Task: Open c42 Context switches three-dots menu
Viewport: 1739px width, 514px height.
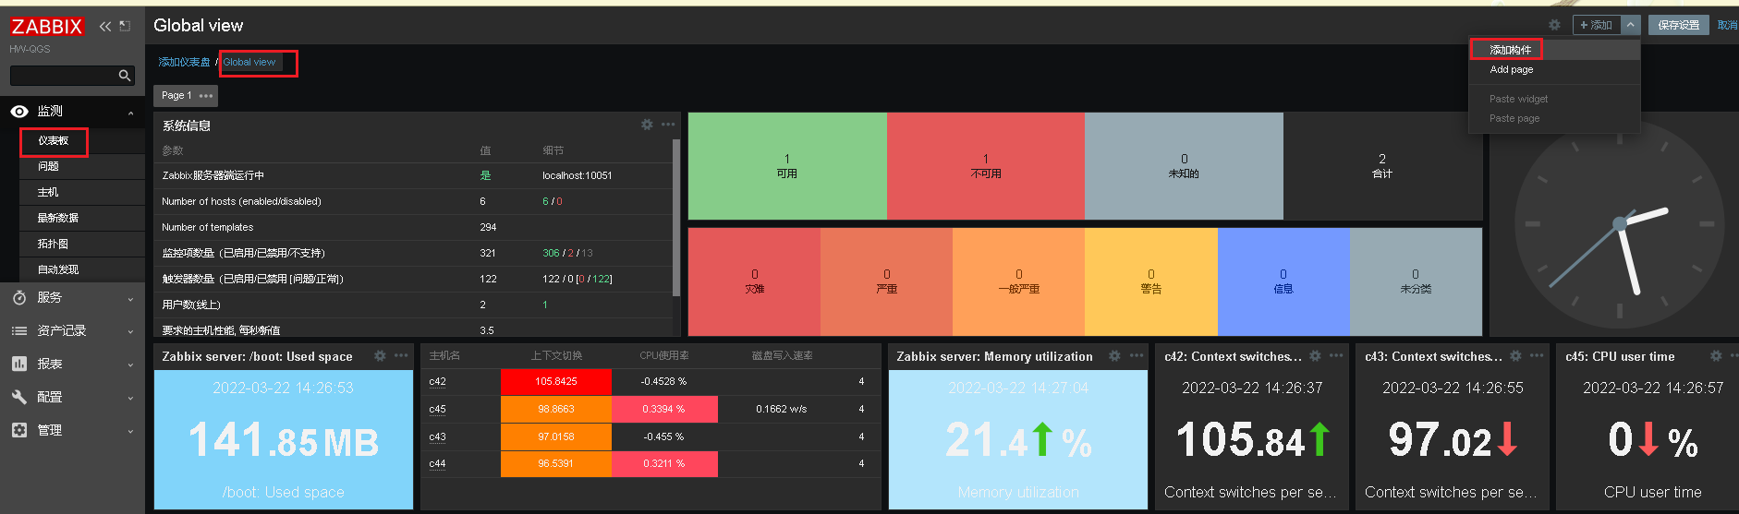Action: point(1336,355)
